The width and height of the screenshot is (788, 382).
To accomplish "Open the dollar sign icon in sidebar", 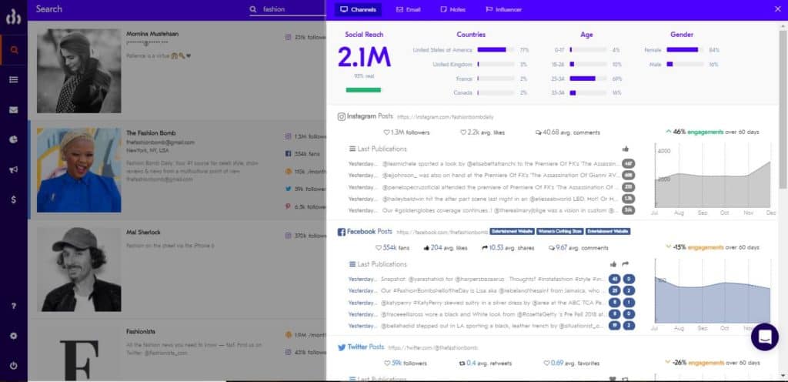I will (14, 199).
